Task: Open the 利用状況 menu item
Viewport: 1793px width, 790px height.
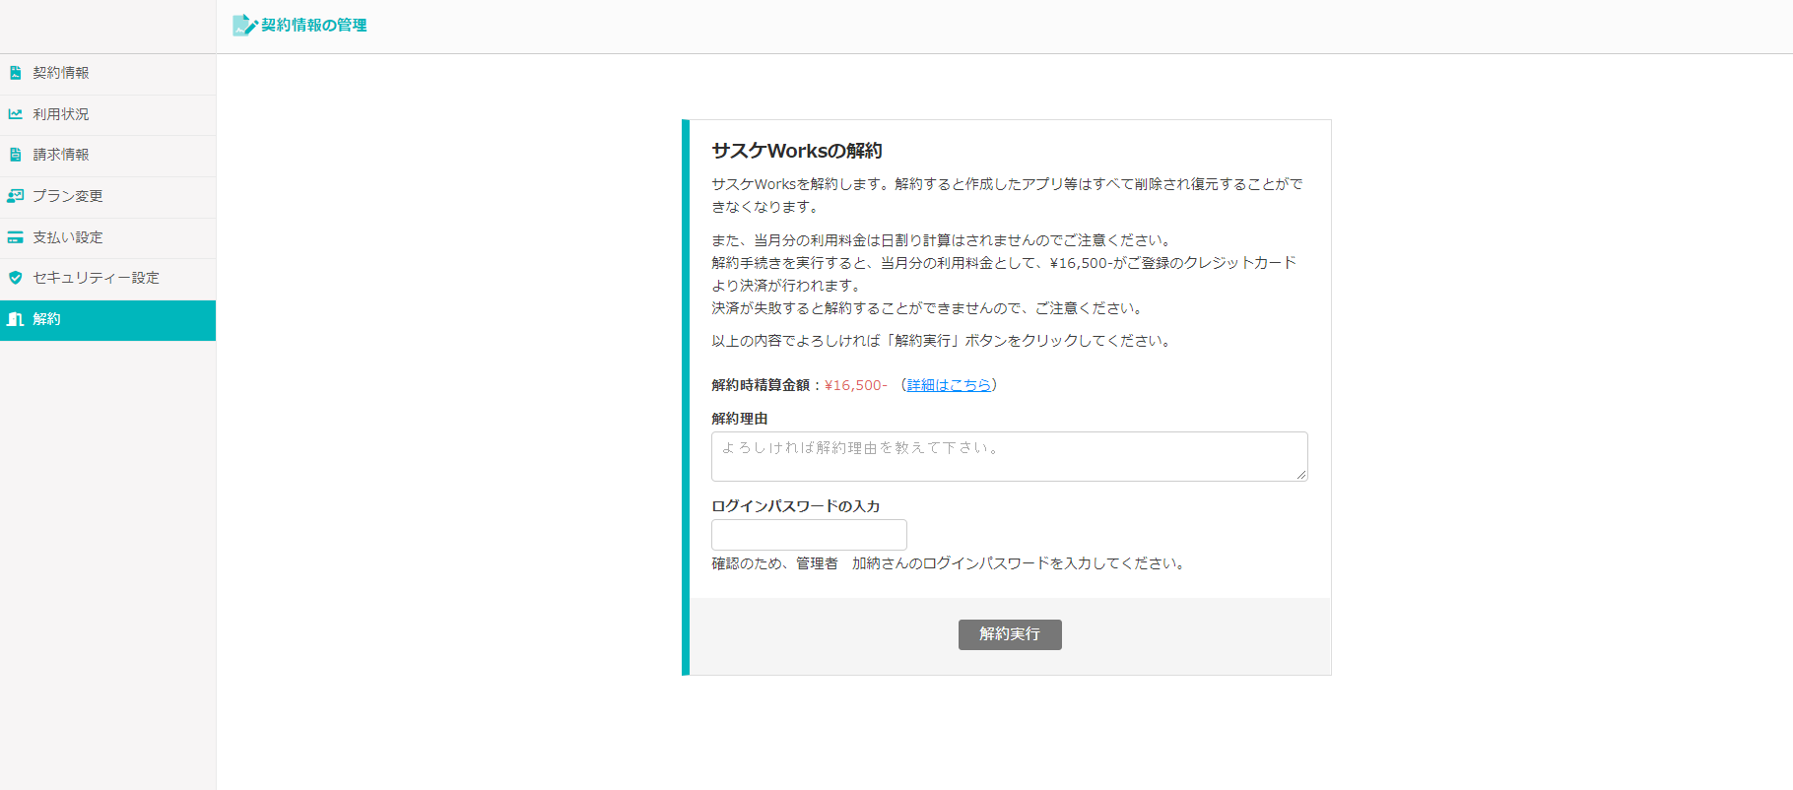Action: pos(107,115)
